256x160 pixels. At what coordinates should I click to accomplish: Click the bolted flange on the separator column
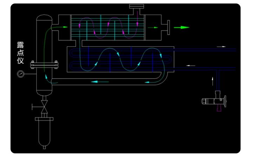pos(44,64)
